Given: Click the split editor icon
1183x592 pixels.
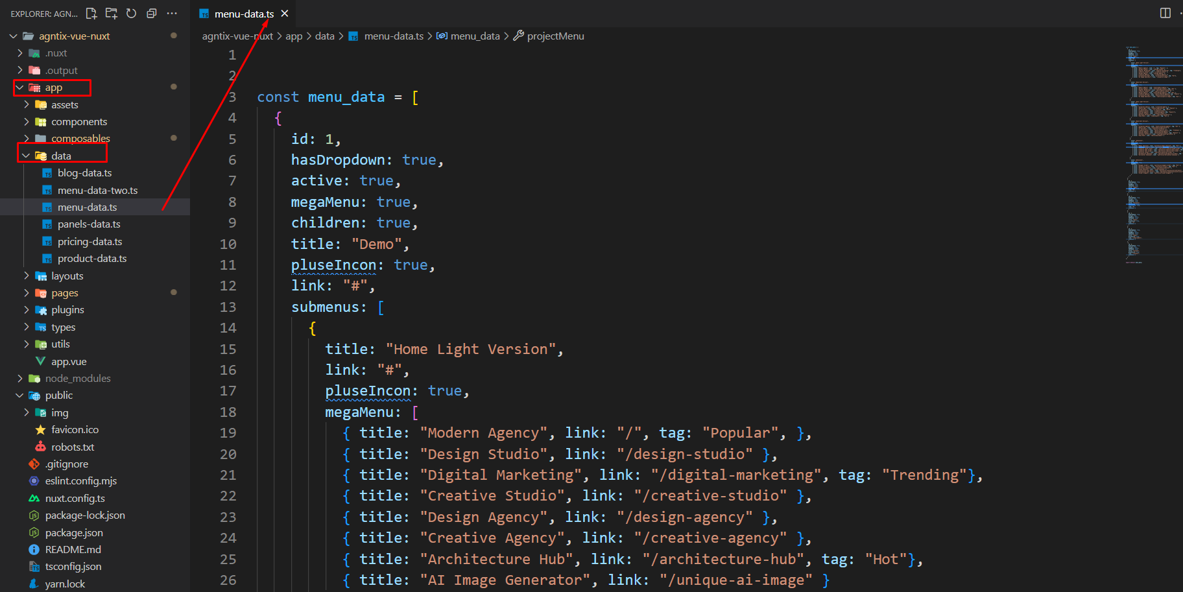Looking at the screenshot, I should point(1165,13).
